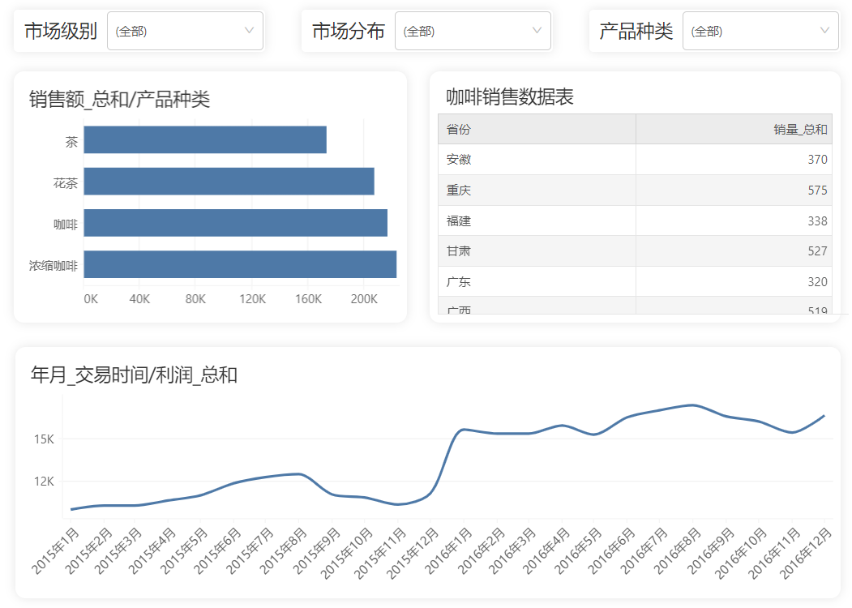This screenshot has width=852, height=608.
Task: Select the 咖啡 bar in sales chart
Action: 235,223
